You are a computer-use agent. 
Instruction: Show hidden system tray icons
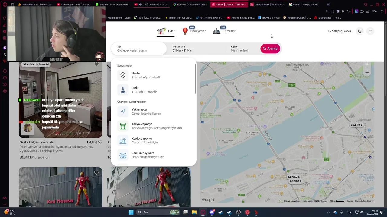(329, 212)
